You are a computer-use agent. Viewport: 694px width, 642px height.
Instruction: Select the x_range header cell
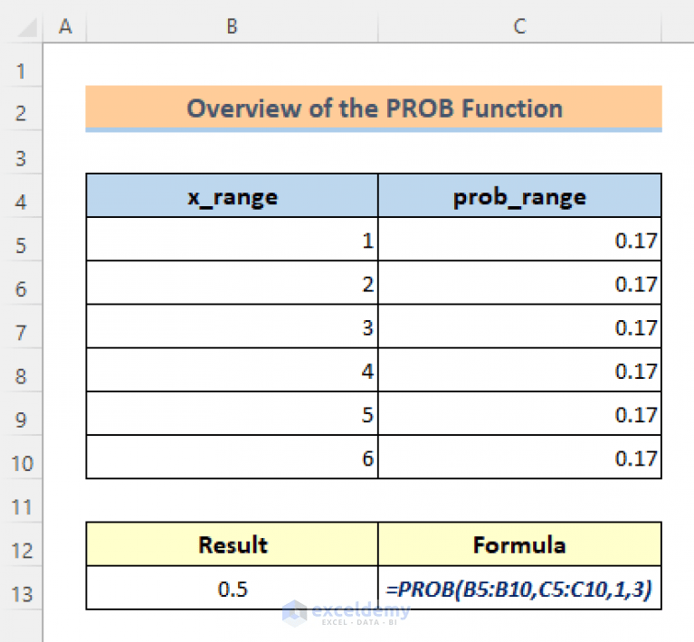[233, 195]
